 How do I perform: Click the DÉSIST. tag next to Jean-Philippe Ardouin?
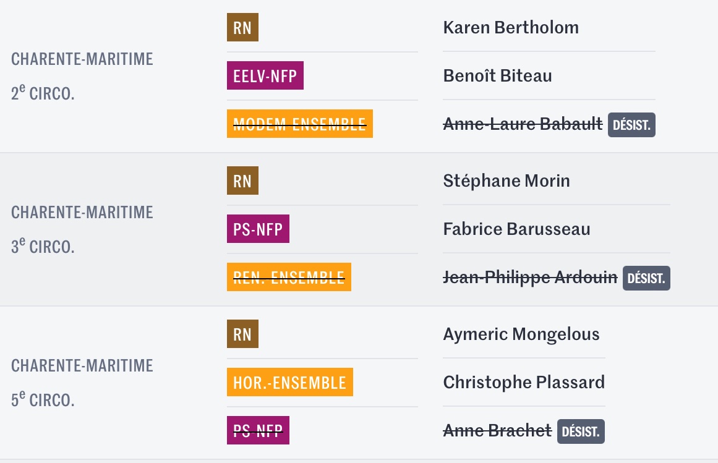646,278
